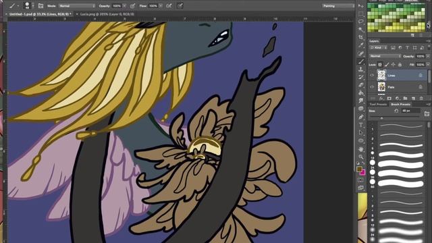
Task: Open the layer filter Kind dropdown
Action: click(x=379, y=48)
